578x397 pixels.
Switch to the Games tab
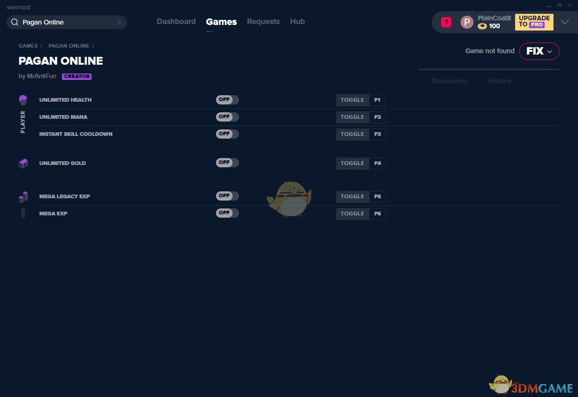click(x=221, y=22)
